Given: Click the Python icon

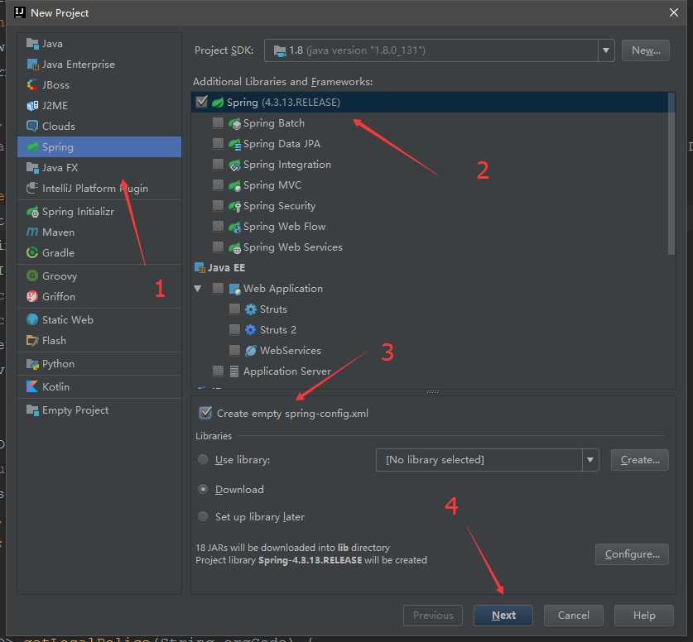Looking at the screenshot, I should coord(32,364).
